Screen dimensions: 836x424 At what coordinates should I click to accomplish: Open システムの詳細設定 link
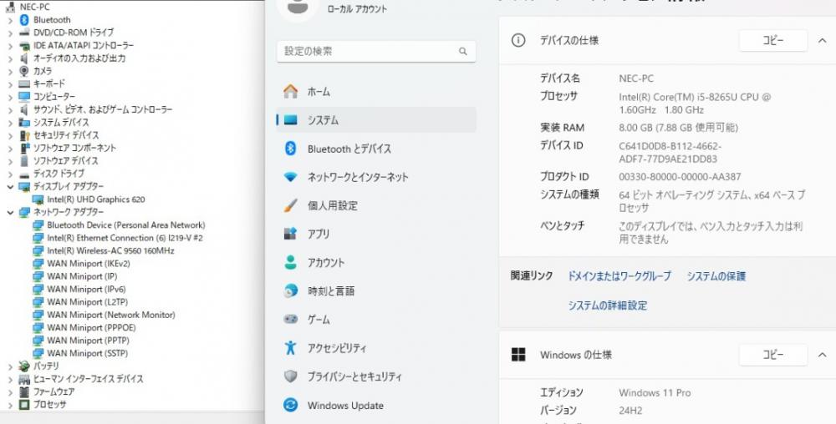[x=607, y=305]
